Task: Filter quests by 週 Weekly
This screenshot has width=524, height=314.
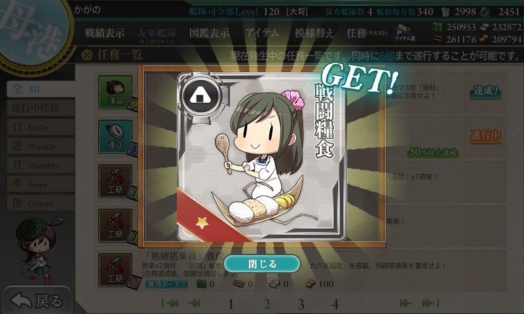Action: point(41,147)
